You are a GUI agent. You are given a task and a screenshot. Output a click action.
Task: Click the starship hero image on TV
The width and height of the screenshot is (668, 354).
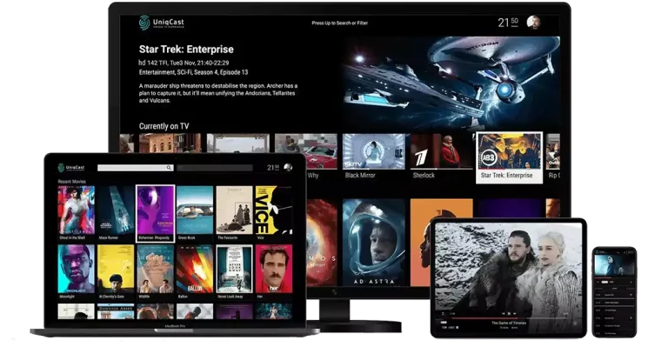[451, 82]
